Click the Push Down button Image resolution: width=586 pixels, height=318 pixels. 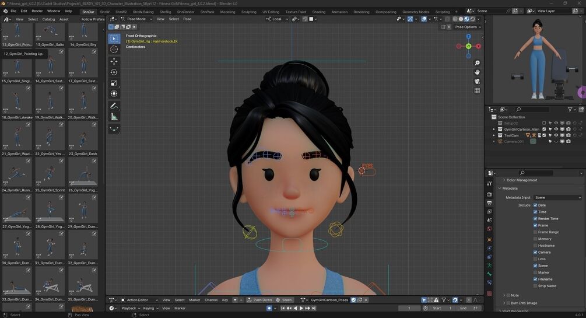pyautogui.click(x=259, y=300)
